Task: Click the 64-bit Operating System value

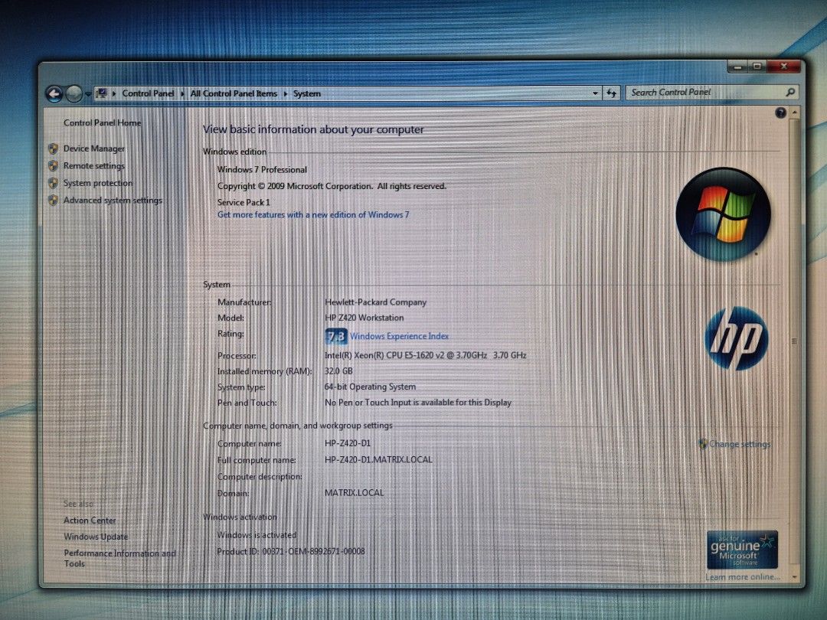Action: coord(371,387)
